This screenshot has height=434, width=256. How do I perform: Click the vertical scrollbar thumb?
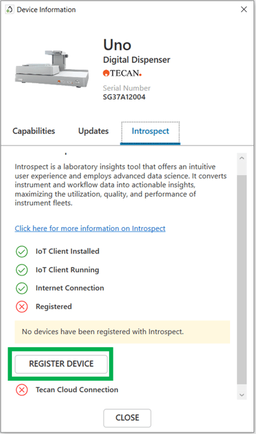point(241,280)
